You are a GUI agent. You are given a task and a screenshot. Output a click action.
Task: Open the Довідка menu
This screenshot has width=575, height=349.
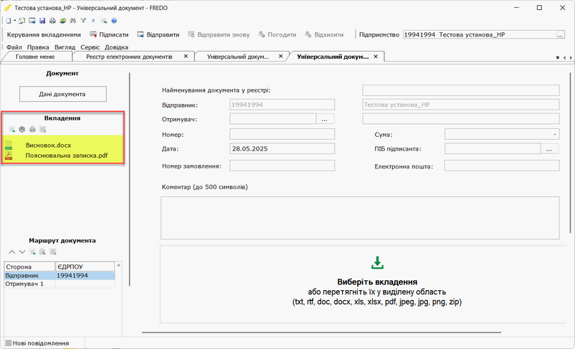(x=116, y=47)
